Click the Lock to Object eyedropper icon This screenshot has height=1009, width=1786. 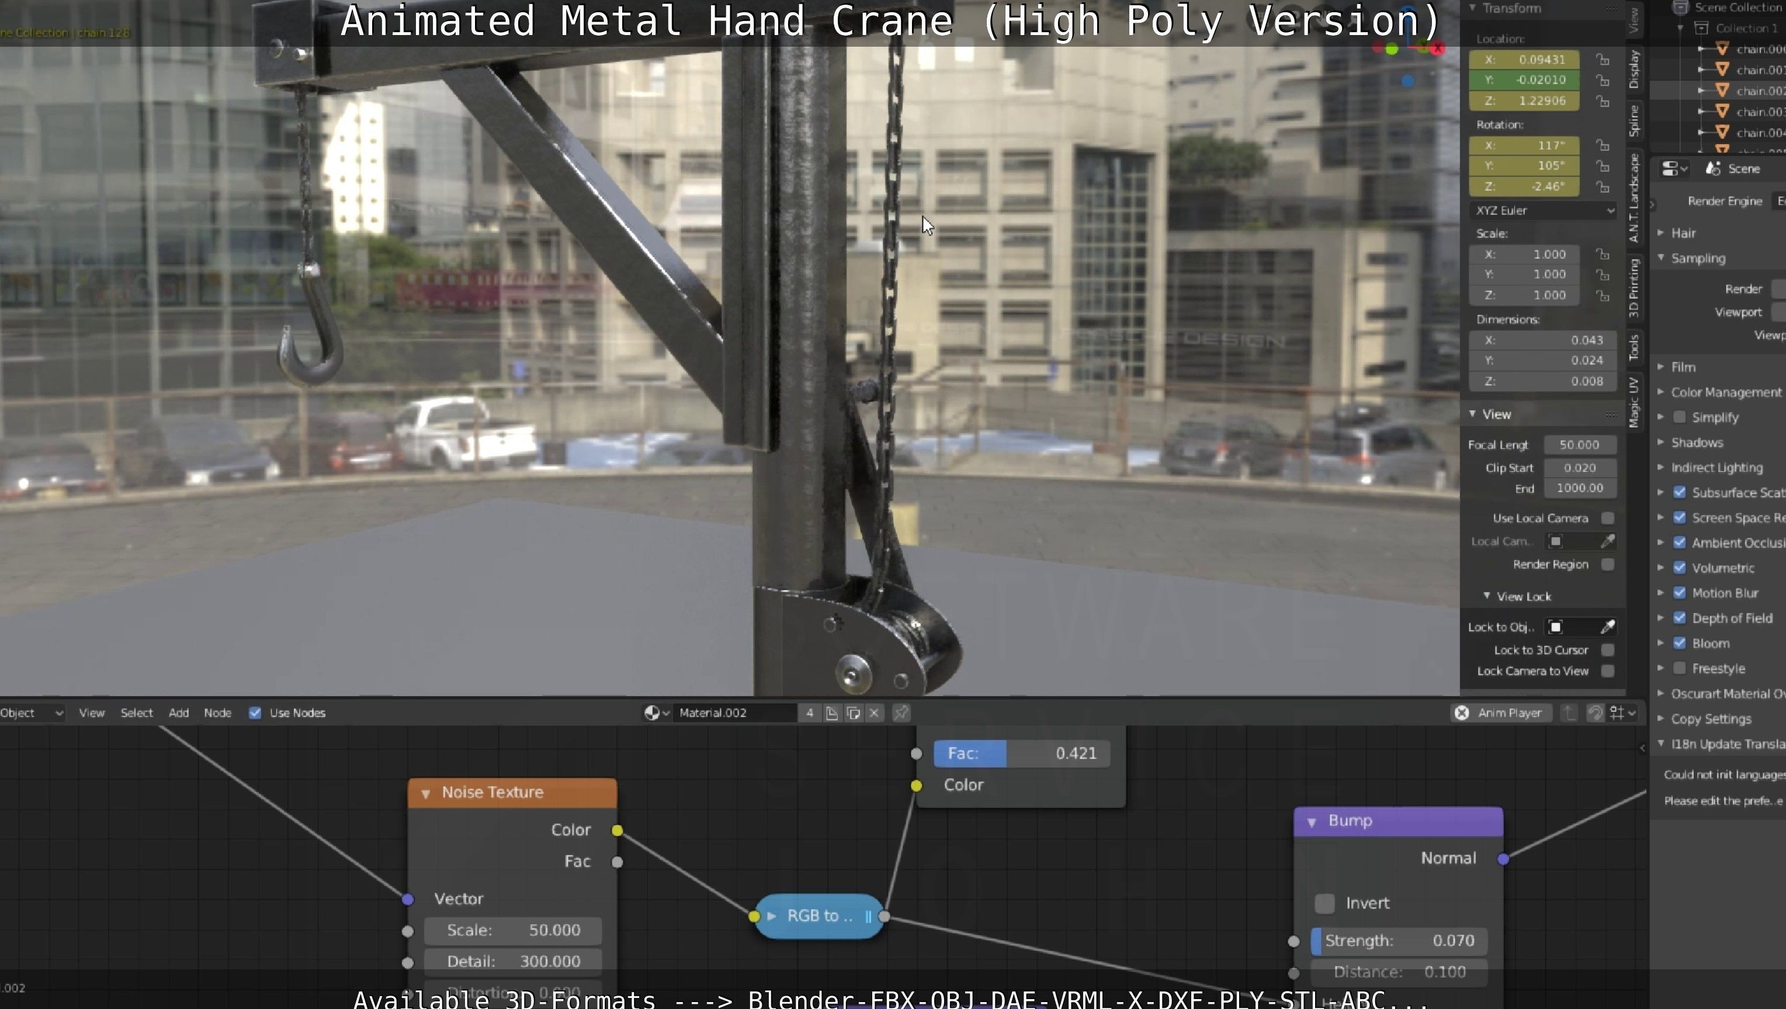click(x=1608, y=627)
